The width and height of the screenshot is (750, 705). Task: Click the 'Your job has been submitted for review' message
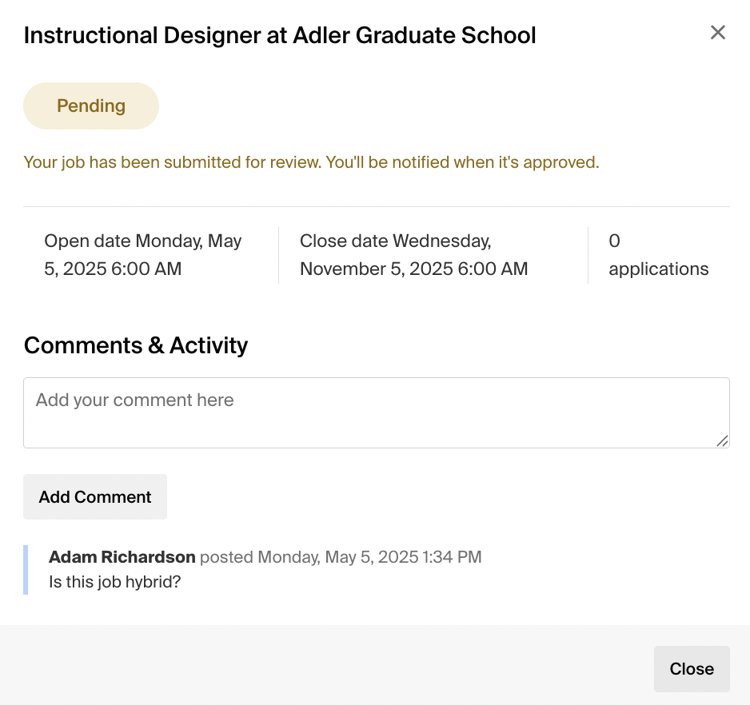pyautogui.click(x=311, y=162)
